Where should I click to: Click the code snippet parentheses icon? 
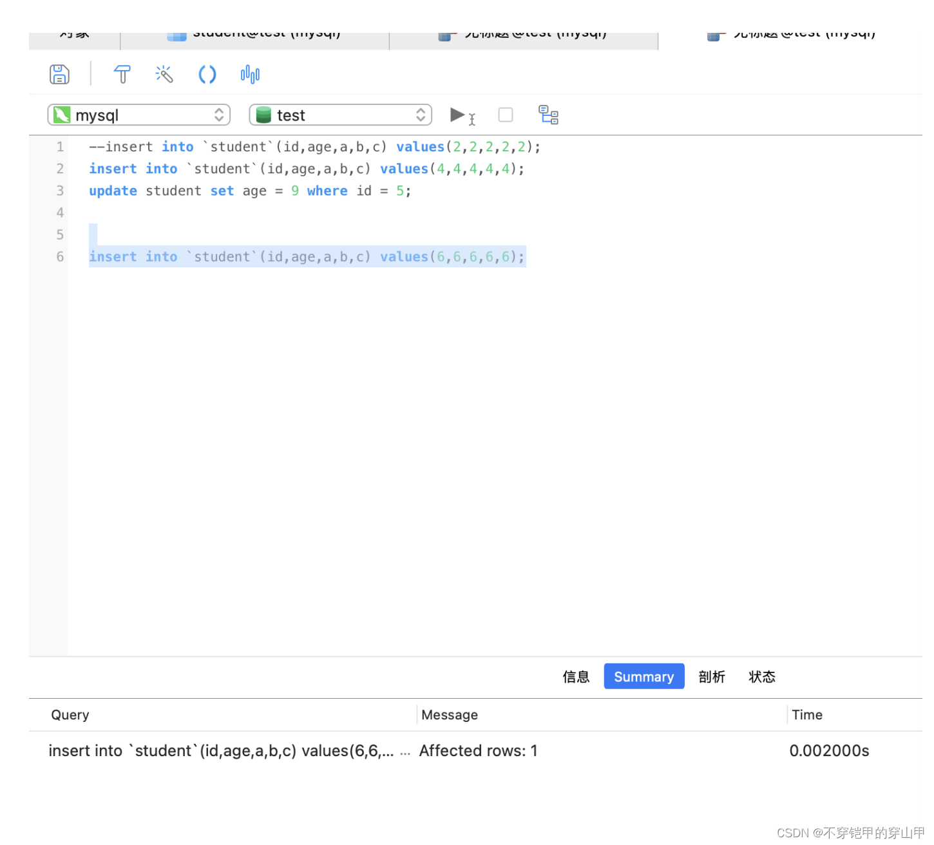click(207, 74)
